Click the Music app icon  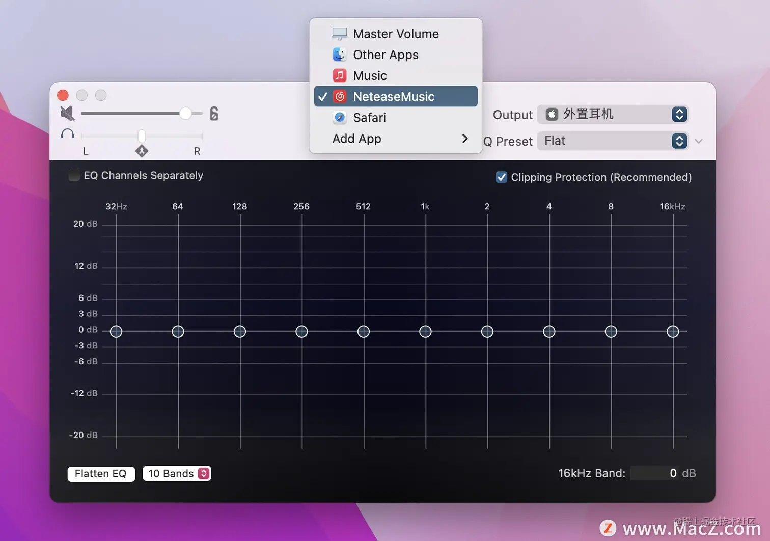(340, 75)
